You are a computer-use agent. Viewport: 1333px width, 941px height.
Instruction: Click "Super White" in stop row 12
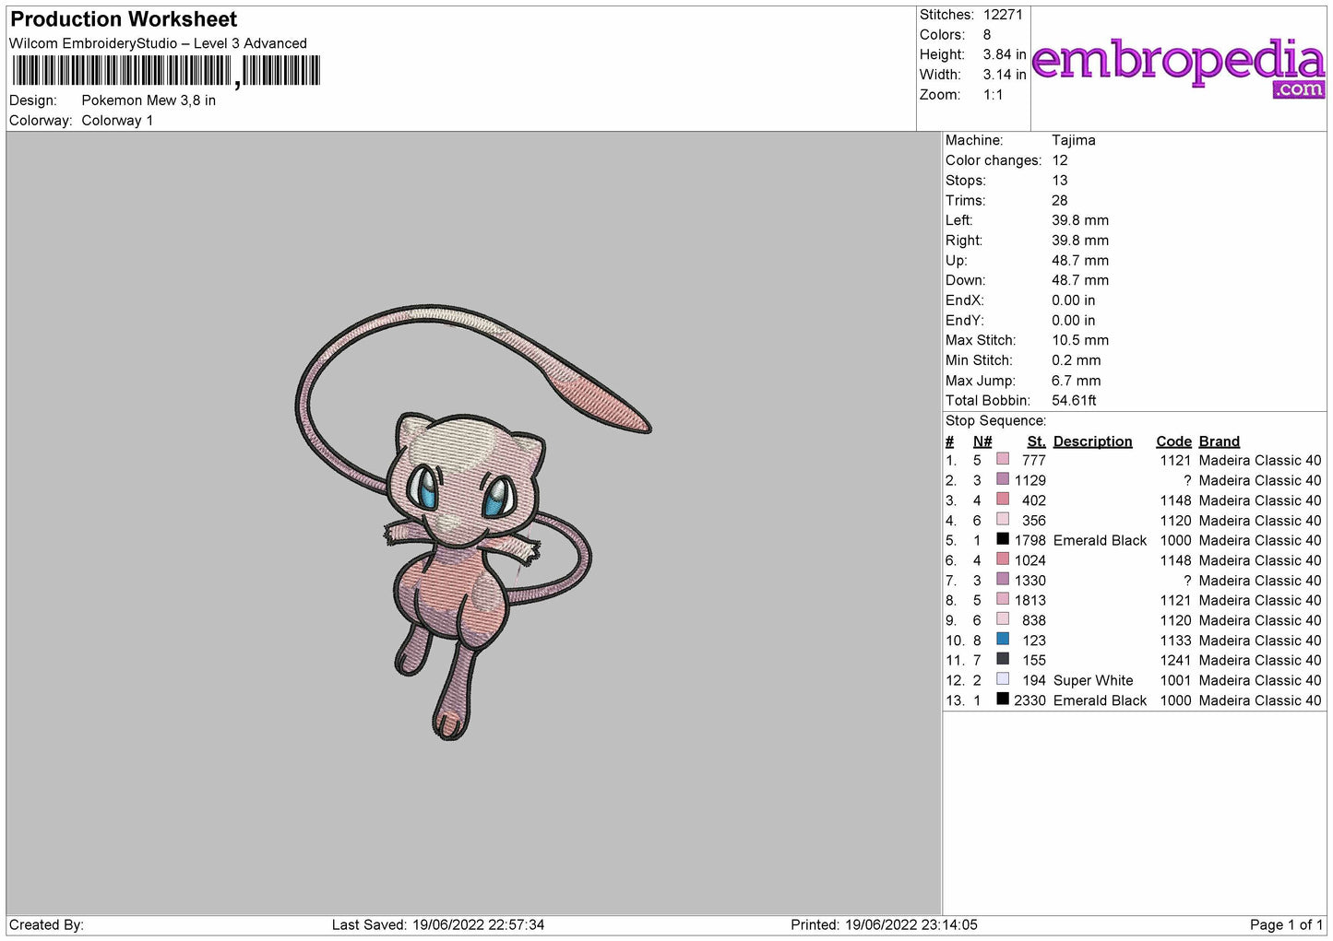click(x=1093, y=681)
